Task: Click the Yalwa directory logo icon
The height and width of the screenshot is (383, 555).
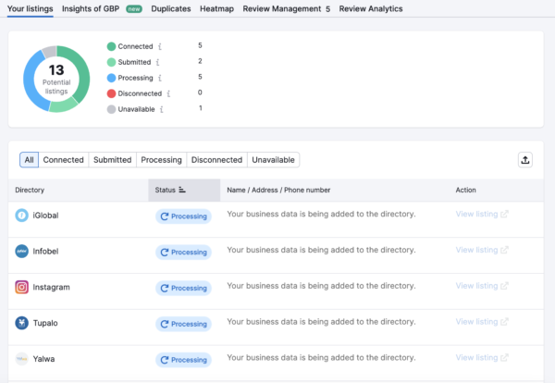Action: [x=22, y=359]
